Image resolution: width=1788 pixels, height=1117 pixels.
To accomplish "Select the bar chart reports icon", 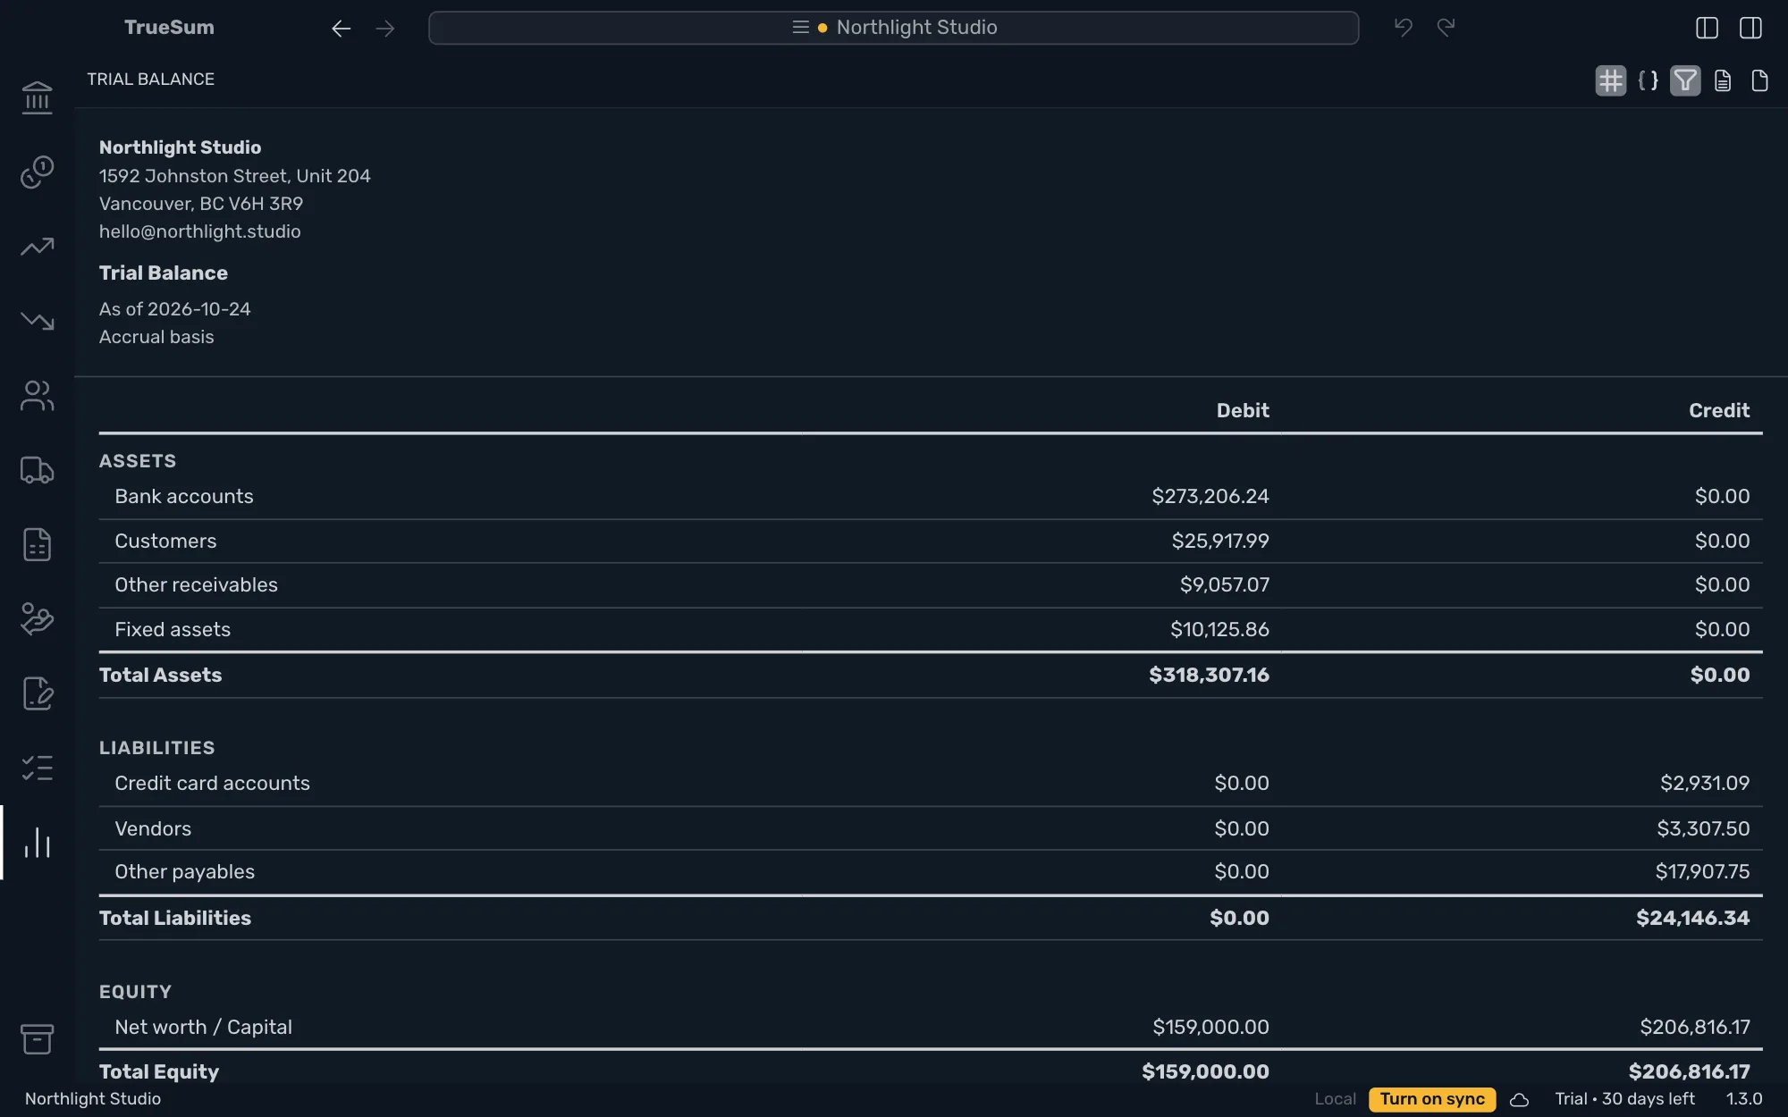I will point(37,842).
